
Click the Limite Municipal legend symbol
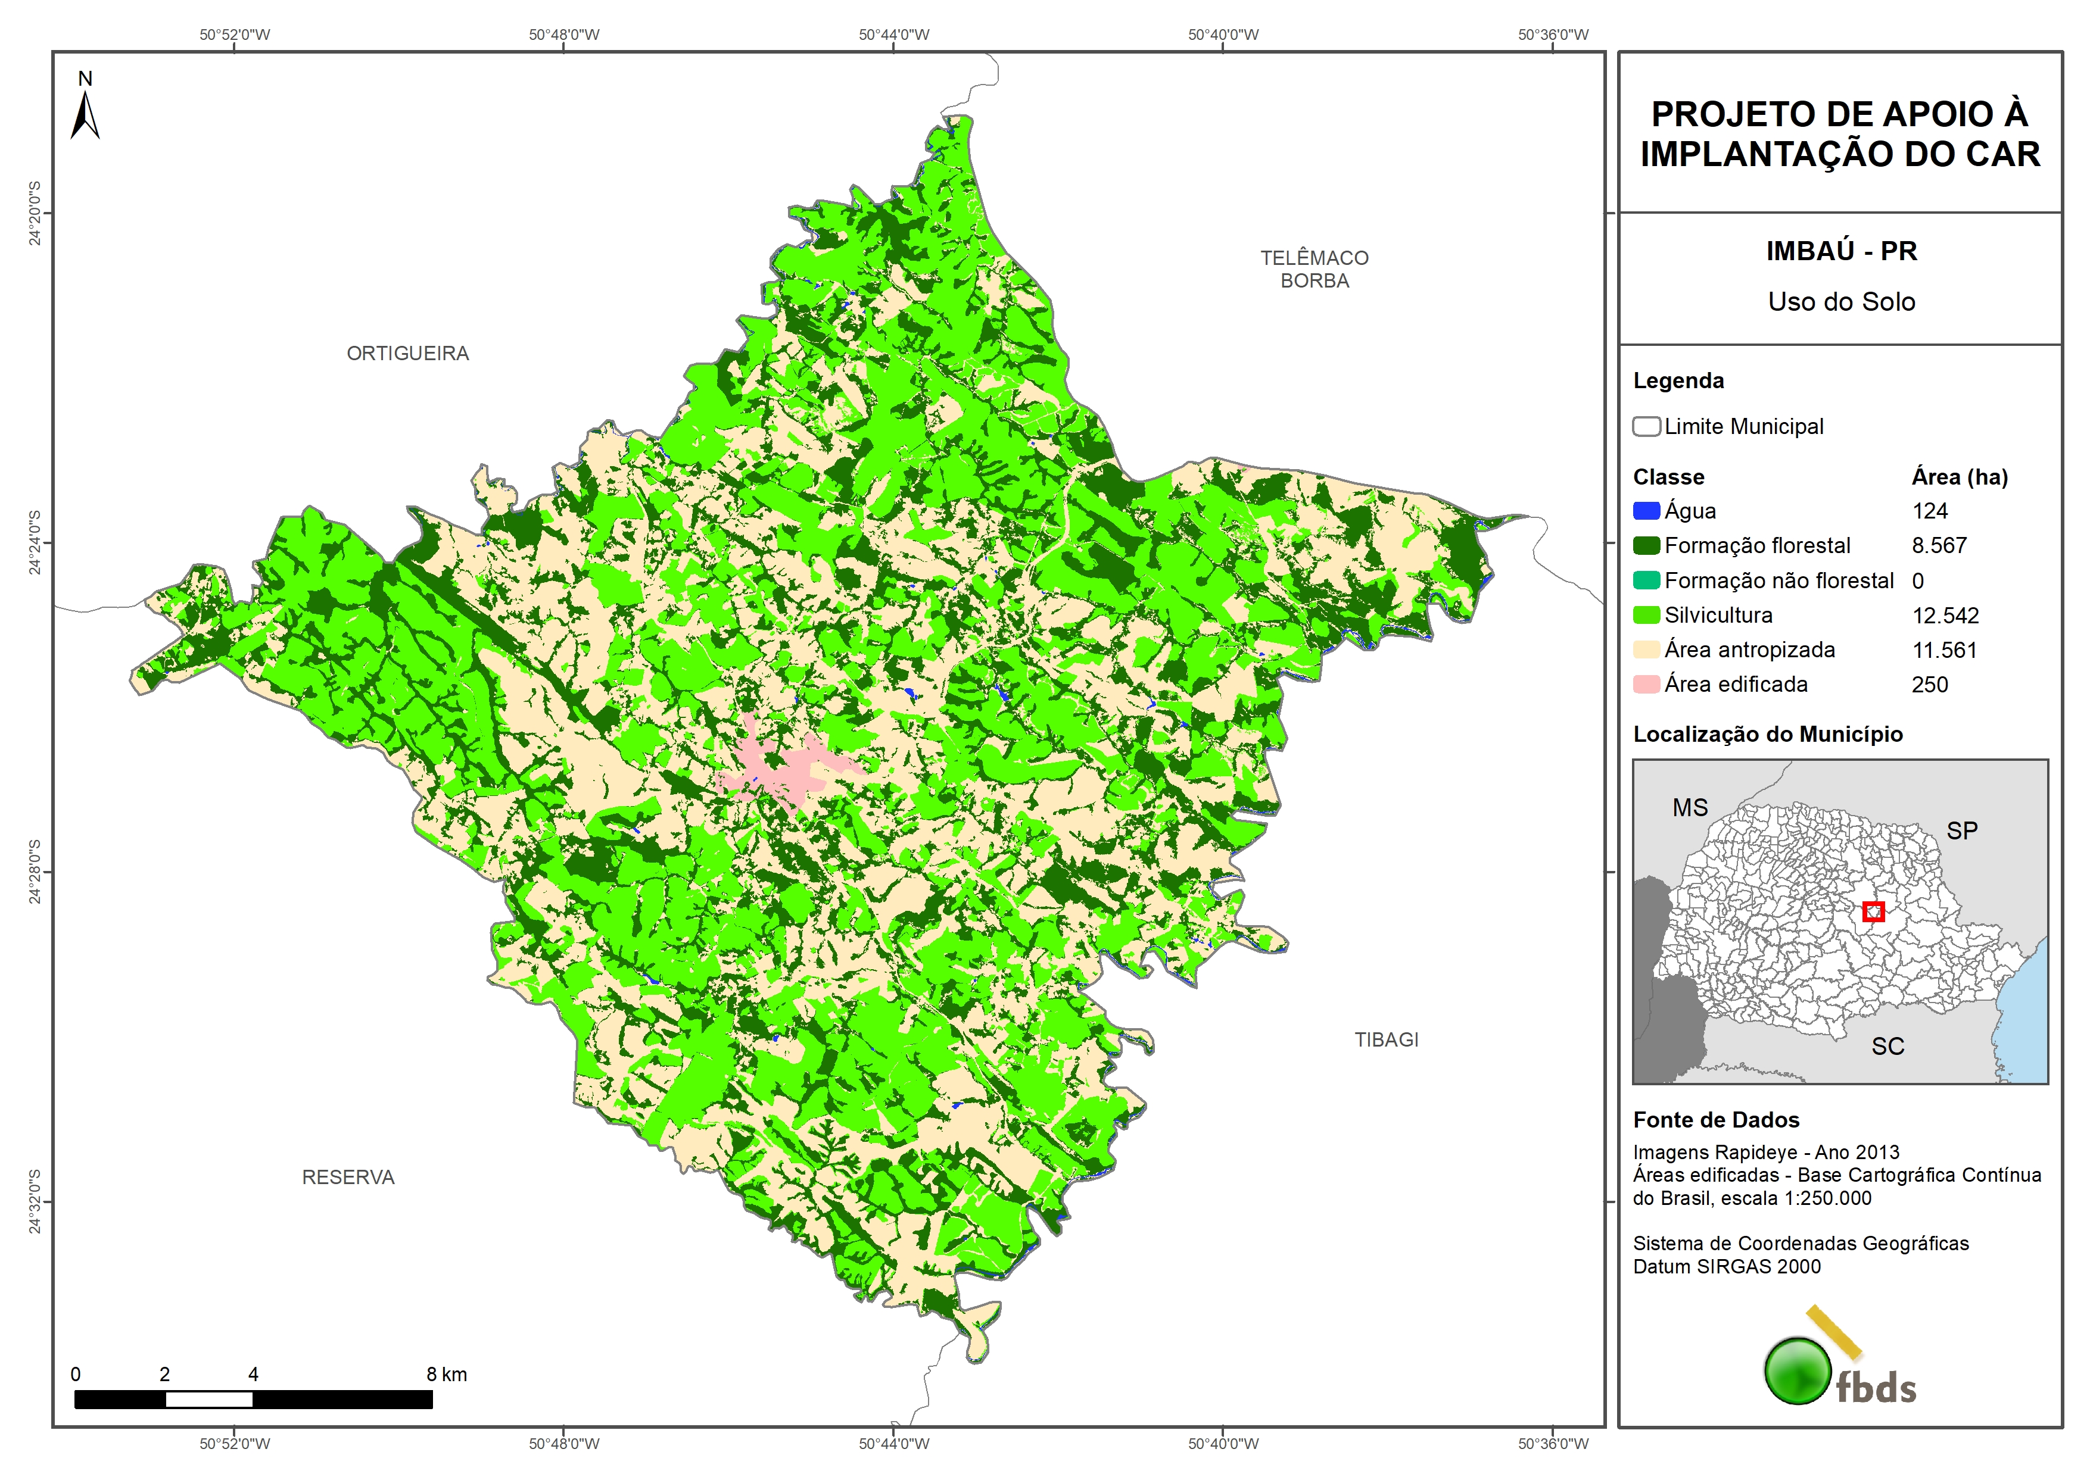pyautogui.click(x=1646, y=427)
